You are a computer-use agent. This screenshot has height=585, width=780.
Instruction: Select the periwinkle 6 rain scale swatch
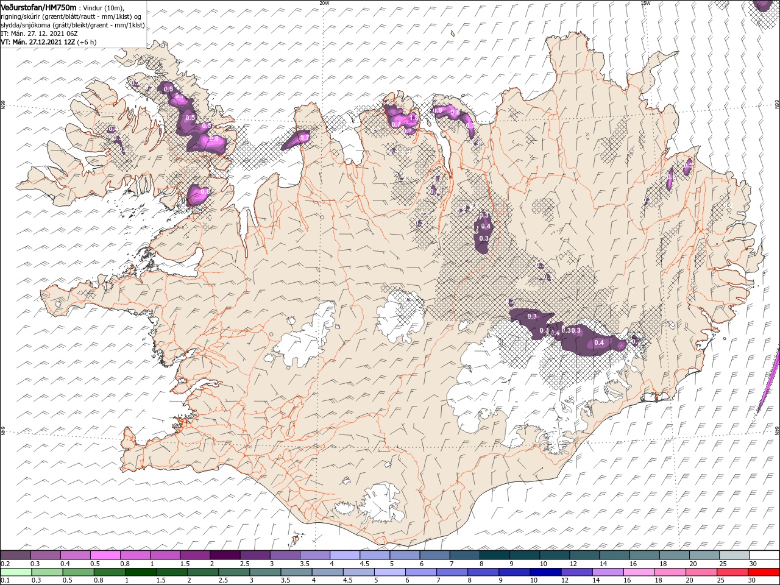tap(420, 572)
